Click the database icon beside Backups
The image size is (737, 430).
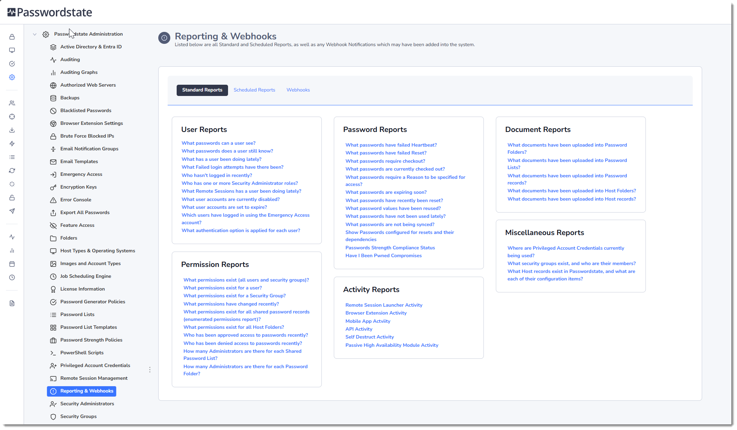[x=53, y=98]
